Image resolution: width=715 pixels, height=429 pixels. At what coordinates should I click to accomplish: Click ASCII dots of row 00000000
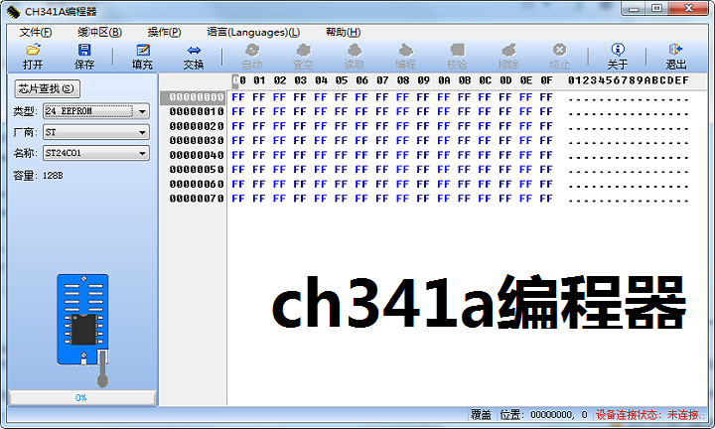pyautogui.click(x=629, y=99)
